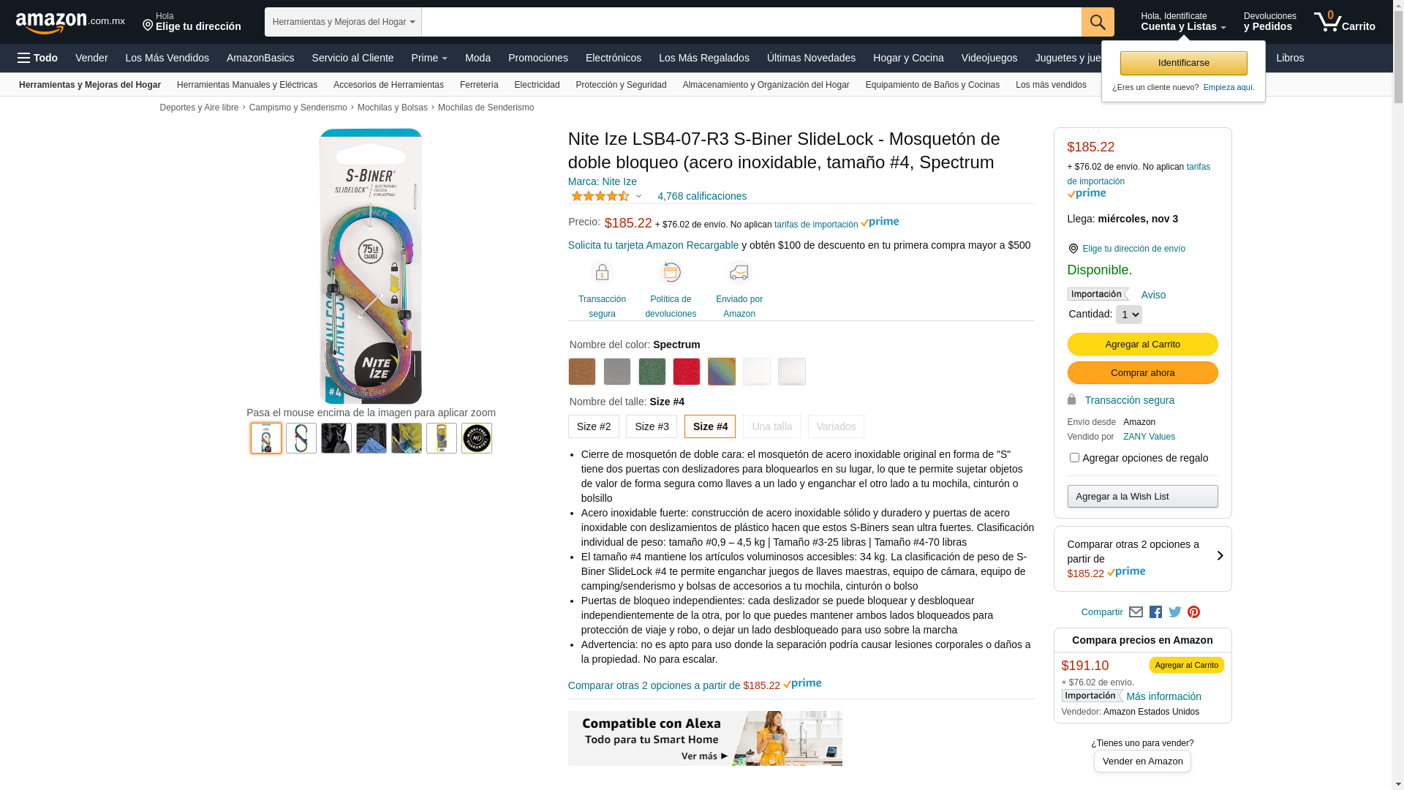Go to Videojuegos navigation item
The width and height of the screenshot is (1404, 790).
click(x=989, y=58)
